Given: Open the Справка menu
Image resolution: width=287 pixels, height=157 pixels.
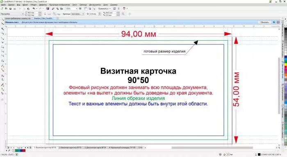Looking at the screenshot, I should coord(114,5).
